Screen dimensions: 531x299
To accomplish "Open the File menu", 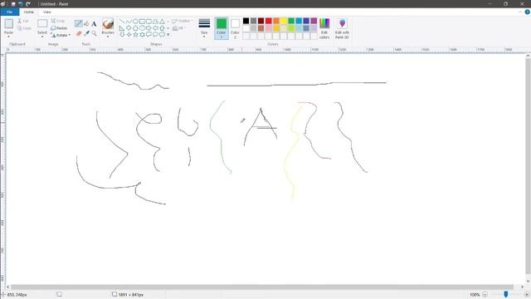I will click(x=9, y=12).
